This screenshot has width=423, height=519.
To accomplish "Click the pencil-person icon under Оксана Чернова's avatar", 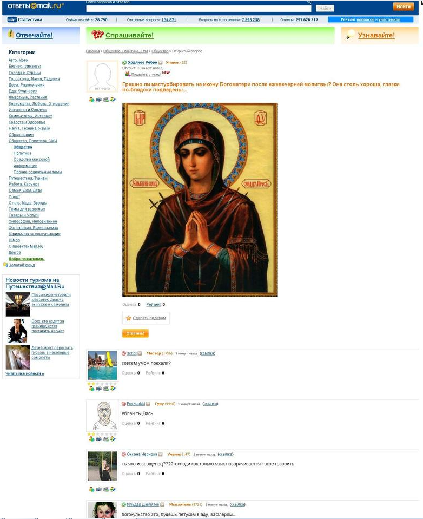I will tap(113, 489).
